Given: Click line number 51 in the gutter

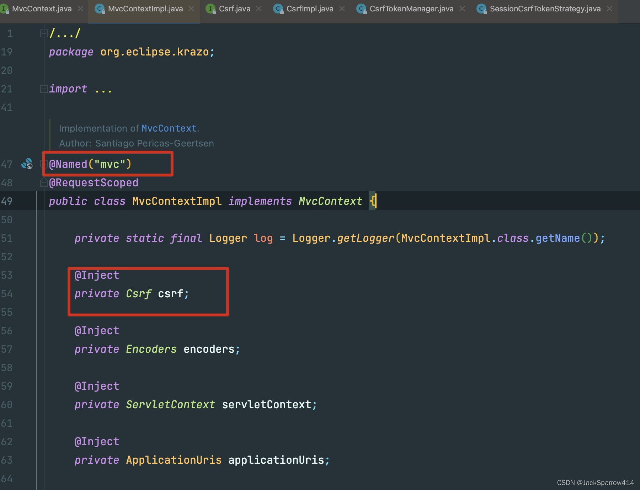Looking at the screenshot, I should coord(7,238).
